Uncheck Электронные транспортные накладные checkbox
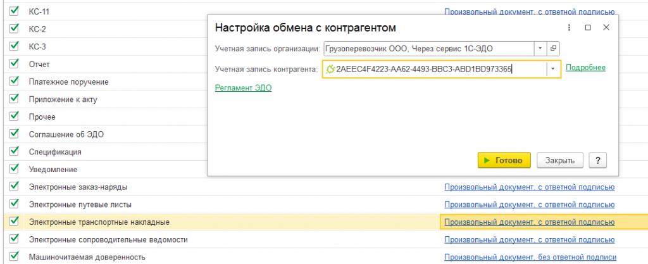The image size is (648, 264). [14, 222]
